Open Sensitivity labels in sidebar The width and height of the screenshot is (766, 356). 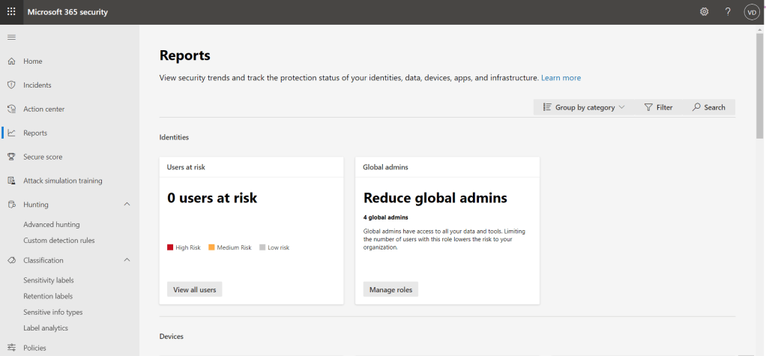(x=48, y=280)
